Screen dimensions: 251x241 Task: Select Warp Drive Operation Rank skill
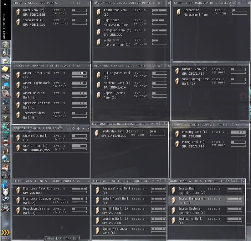(x=132, y=42)
